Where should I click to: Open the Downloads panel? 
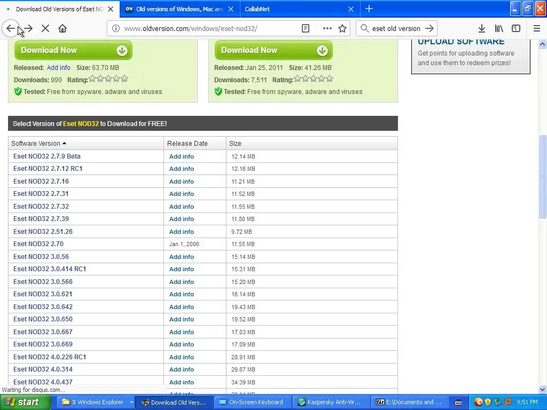(482, 29)
